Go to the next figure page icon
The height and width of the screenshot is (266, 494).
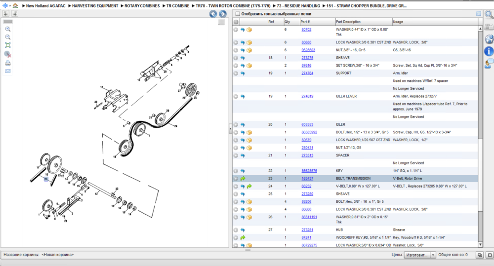click(15, 13)
